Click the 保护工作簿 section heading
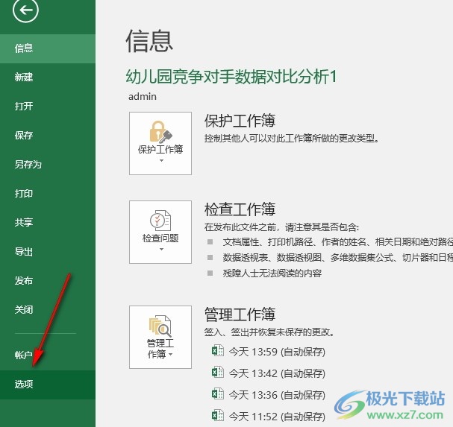The width and height of the screenshot is (453, 427). [x=240, y=121]
